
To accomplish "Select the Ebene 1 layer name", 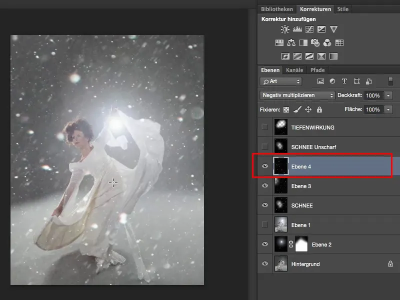I will tap(301, 225).
